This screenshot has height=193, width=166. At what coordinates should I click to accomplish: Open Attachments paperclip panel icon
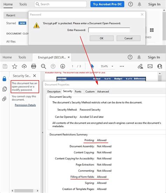pos(4,99)
